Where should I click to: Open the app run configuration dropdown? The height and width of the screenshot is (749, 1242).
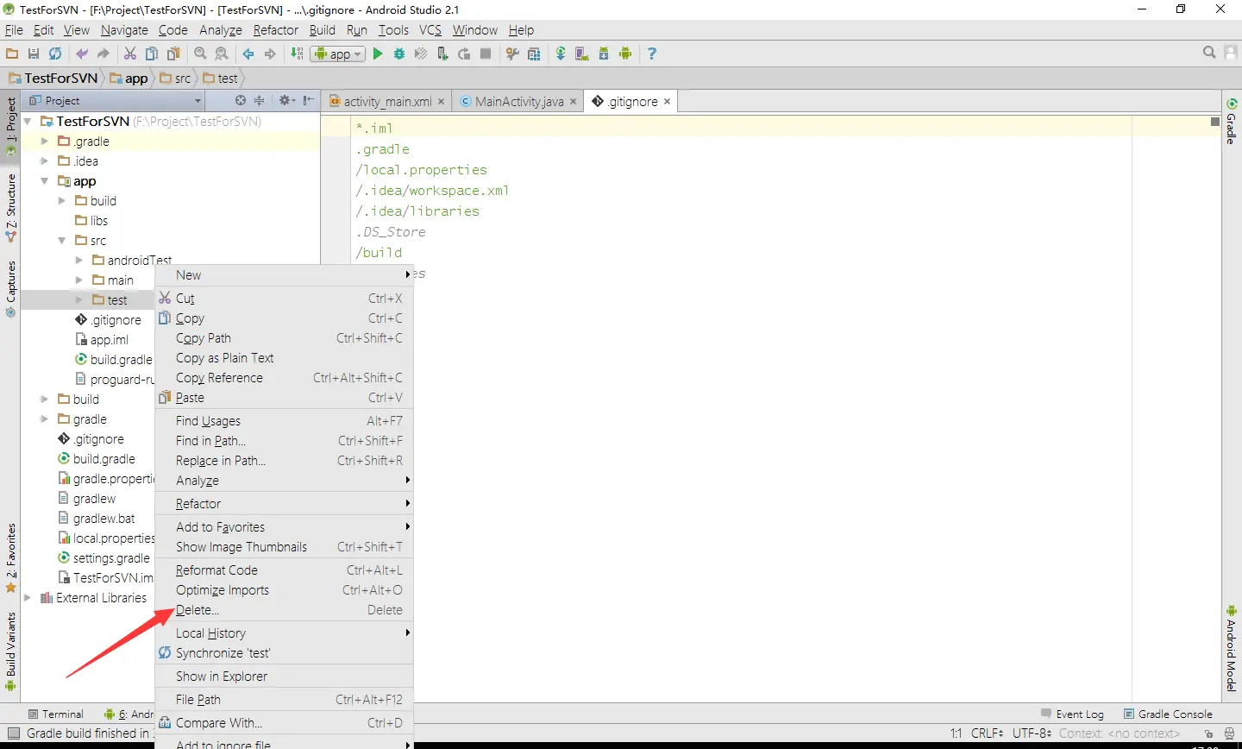(x=337, y=53)
